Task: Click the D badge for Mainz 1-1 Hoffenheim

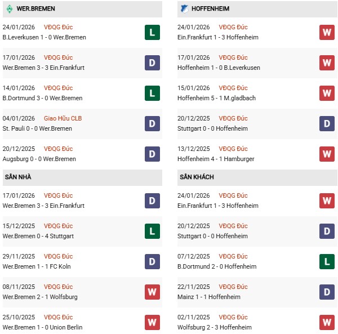Action: (327, 292)
